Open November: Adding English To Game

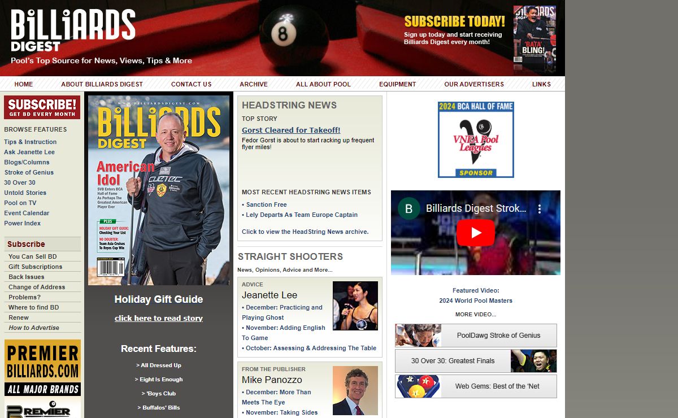pos(284,333)
